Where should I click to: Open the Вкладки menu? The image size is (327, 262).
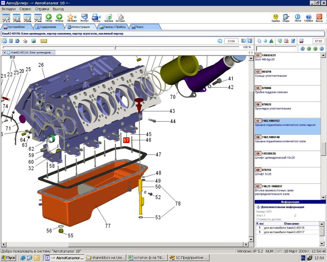8,9
